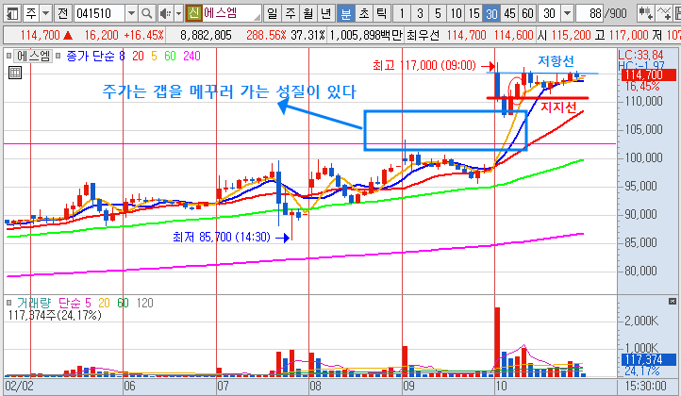This screenshot has width=681, height=396.
Task: Click the orange 5 moving average legend
Action: (x=154, y=56)
